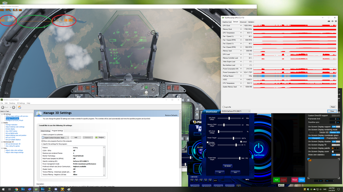Open the notification center icon
The image size is (343, 192).
pos(339,189)
